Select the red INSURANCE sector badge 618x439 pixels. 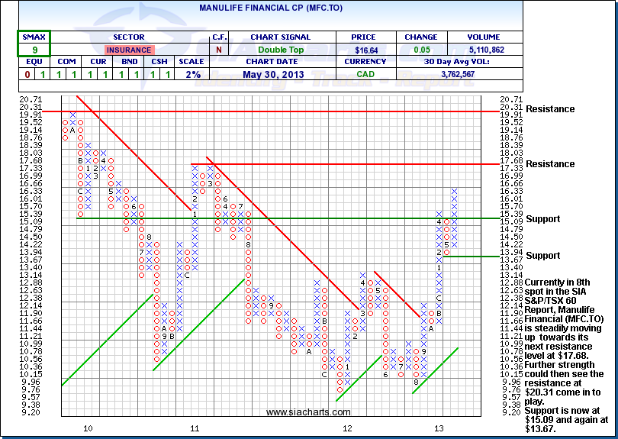[x=128, y=50]
